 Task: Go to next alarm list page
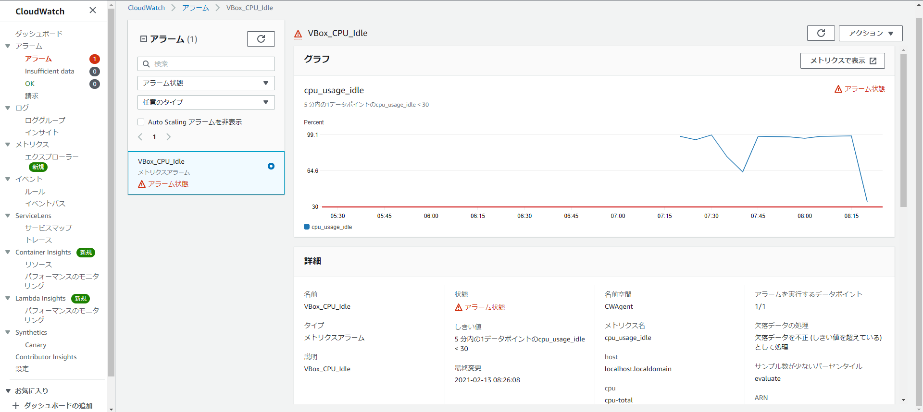(168, 137)
